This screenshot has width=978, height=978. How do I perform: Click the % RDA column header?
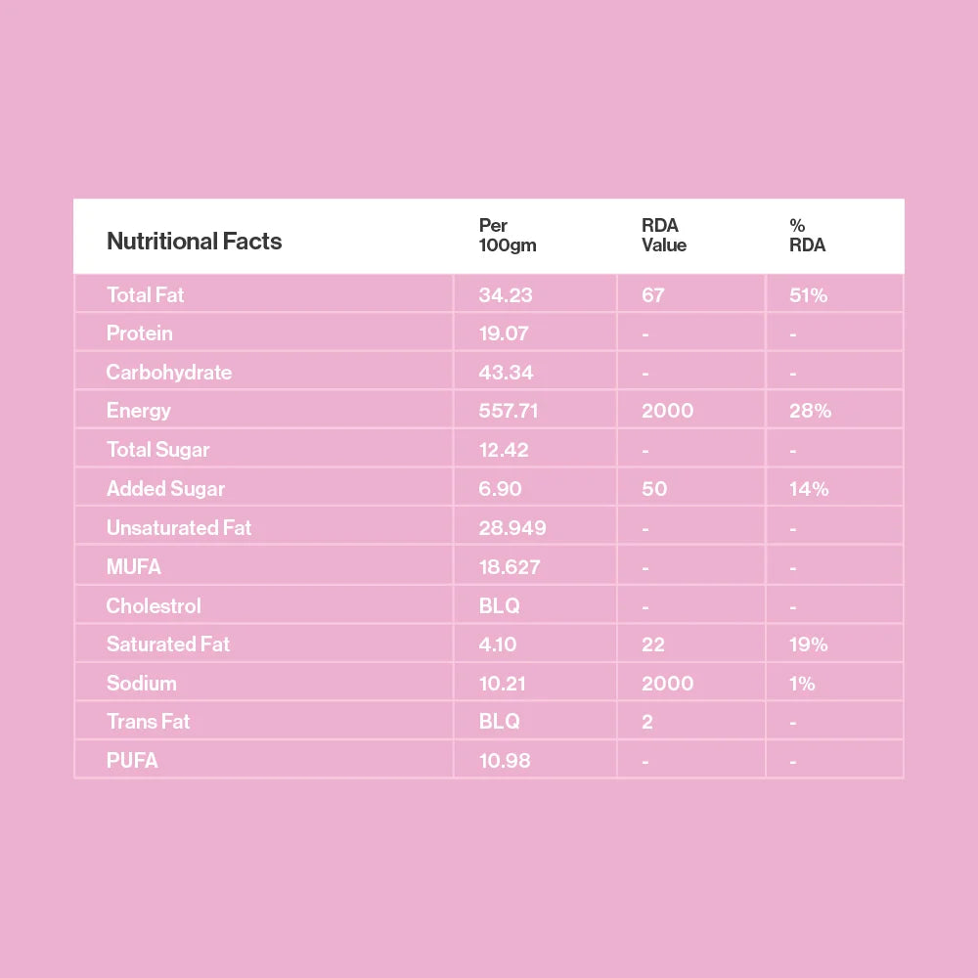[x=807, y=236]
